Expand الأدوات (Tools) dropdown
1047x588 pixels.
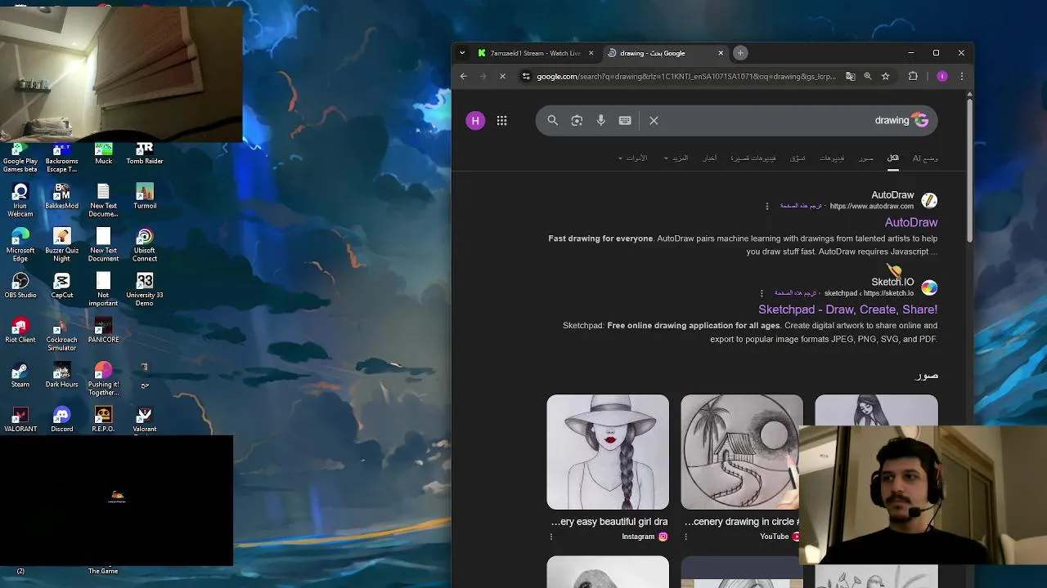pos(632,158)
